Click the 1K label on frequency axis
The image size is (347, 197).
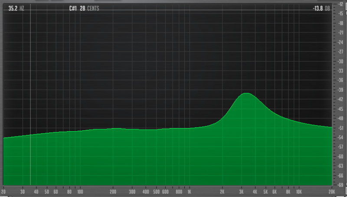tap(189, 191)
